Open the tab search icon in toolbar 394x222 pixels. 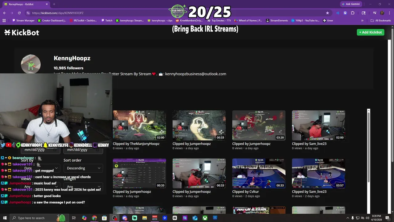(364, 13)
